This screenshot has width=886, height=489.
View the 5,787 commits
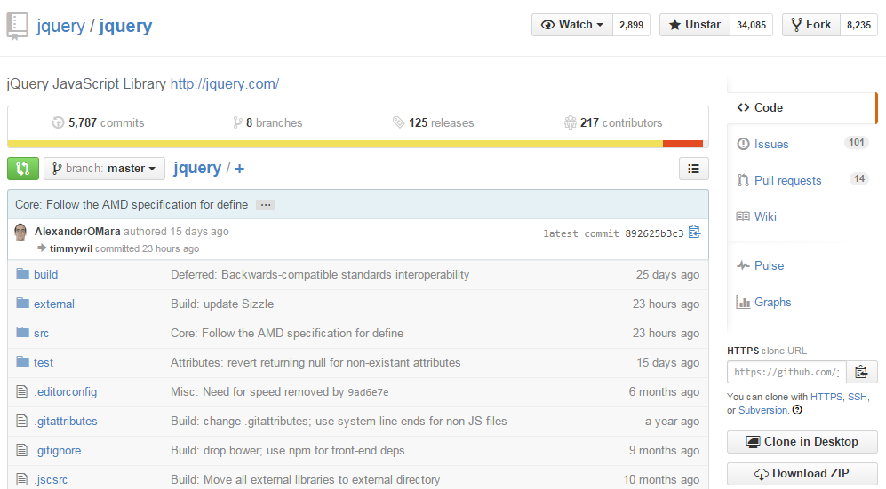(x=99, y=122)
